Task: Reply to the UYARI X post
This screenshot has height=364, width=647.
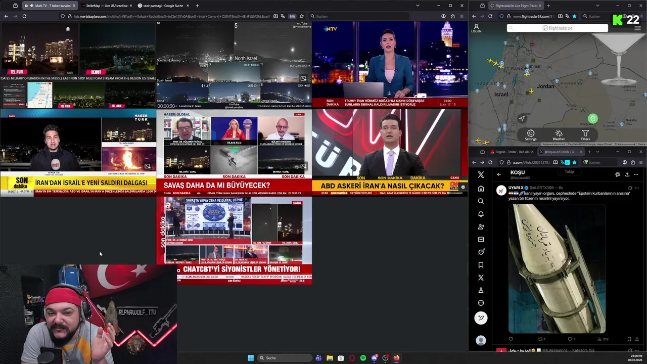Action: click(511, 339)
